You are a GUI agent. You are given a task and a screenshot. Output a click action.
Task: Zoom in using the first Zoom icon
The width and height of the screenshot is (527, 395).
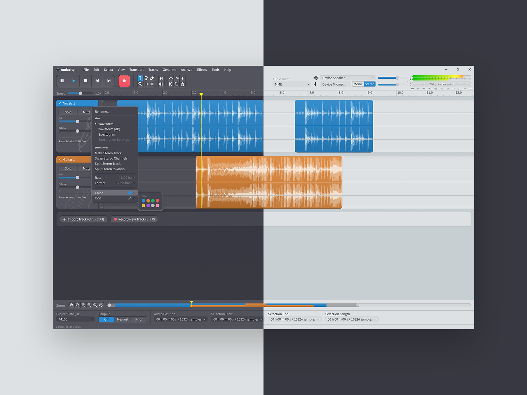71,305
